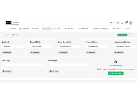Delete the second New Stage card
This screenshot has width=137, height=103.
pos(54,71)
